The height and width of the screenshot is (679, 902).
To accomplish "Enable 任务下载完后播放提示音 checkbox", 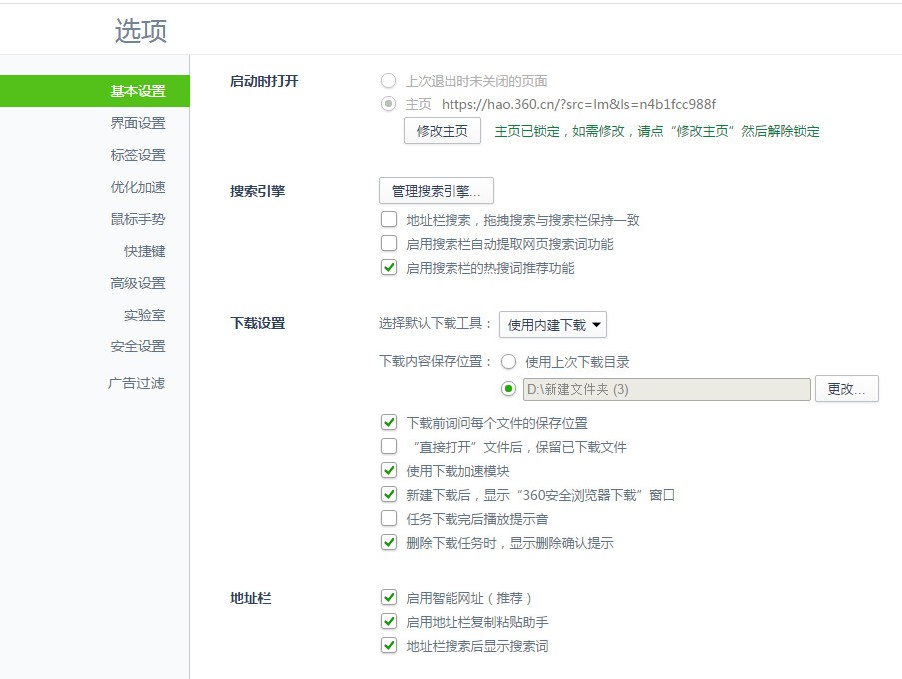I will (389, 519).
